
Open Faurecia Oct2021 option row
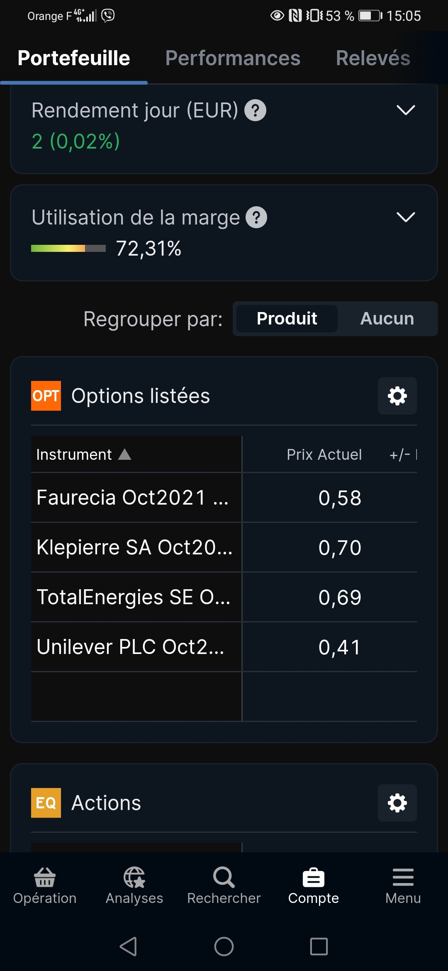click(x=133, y=498)
